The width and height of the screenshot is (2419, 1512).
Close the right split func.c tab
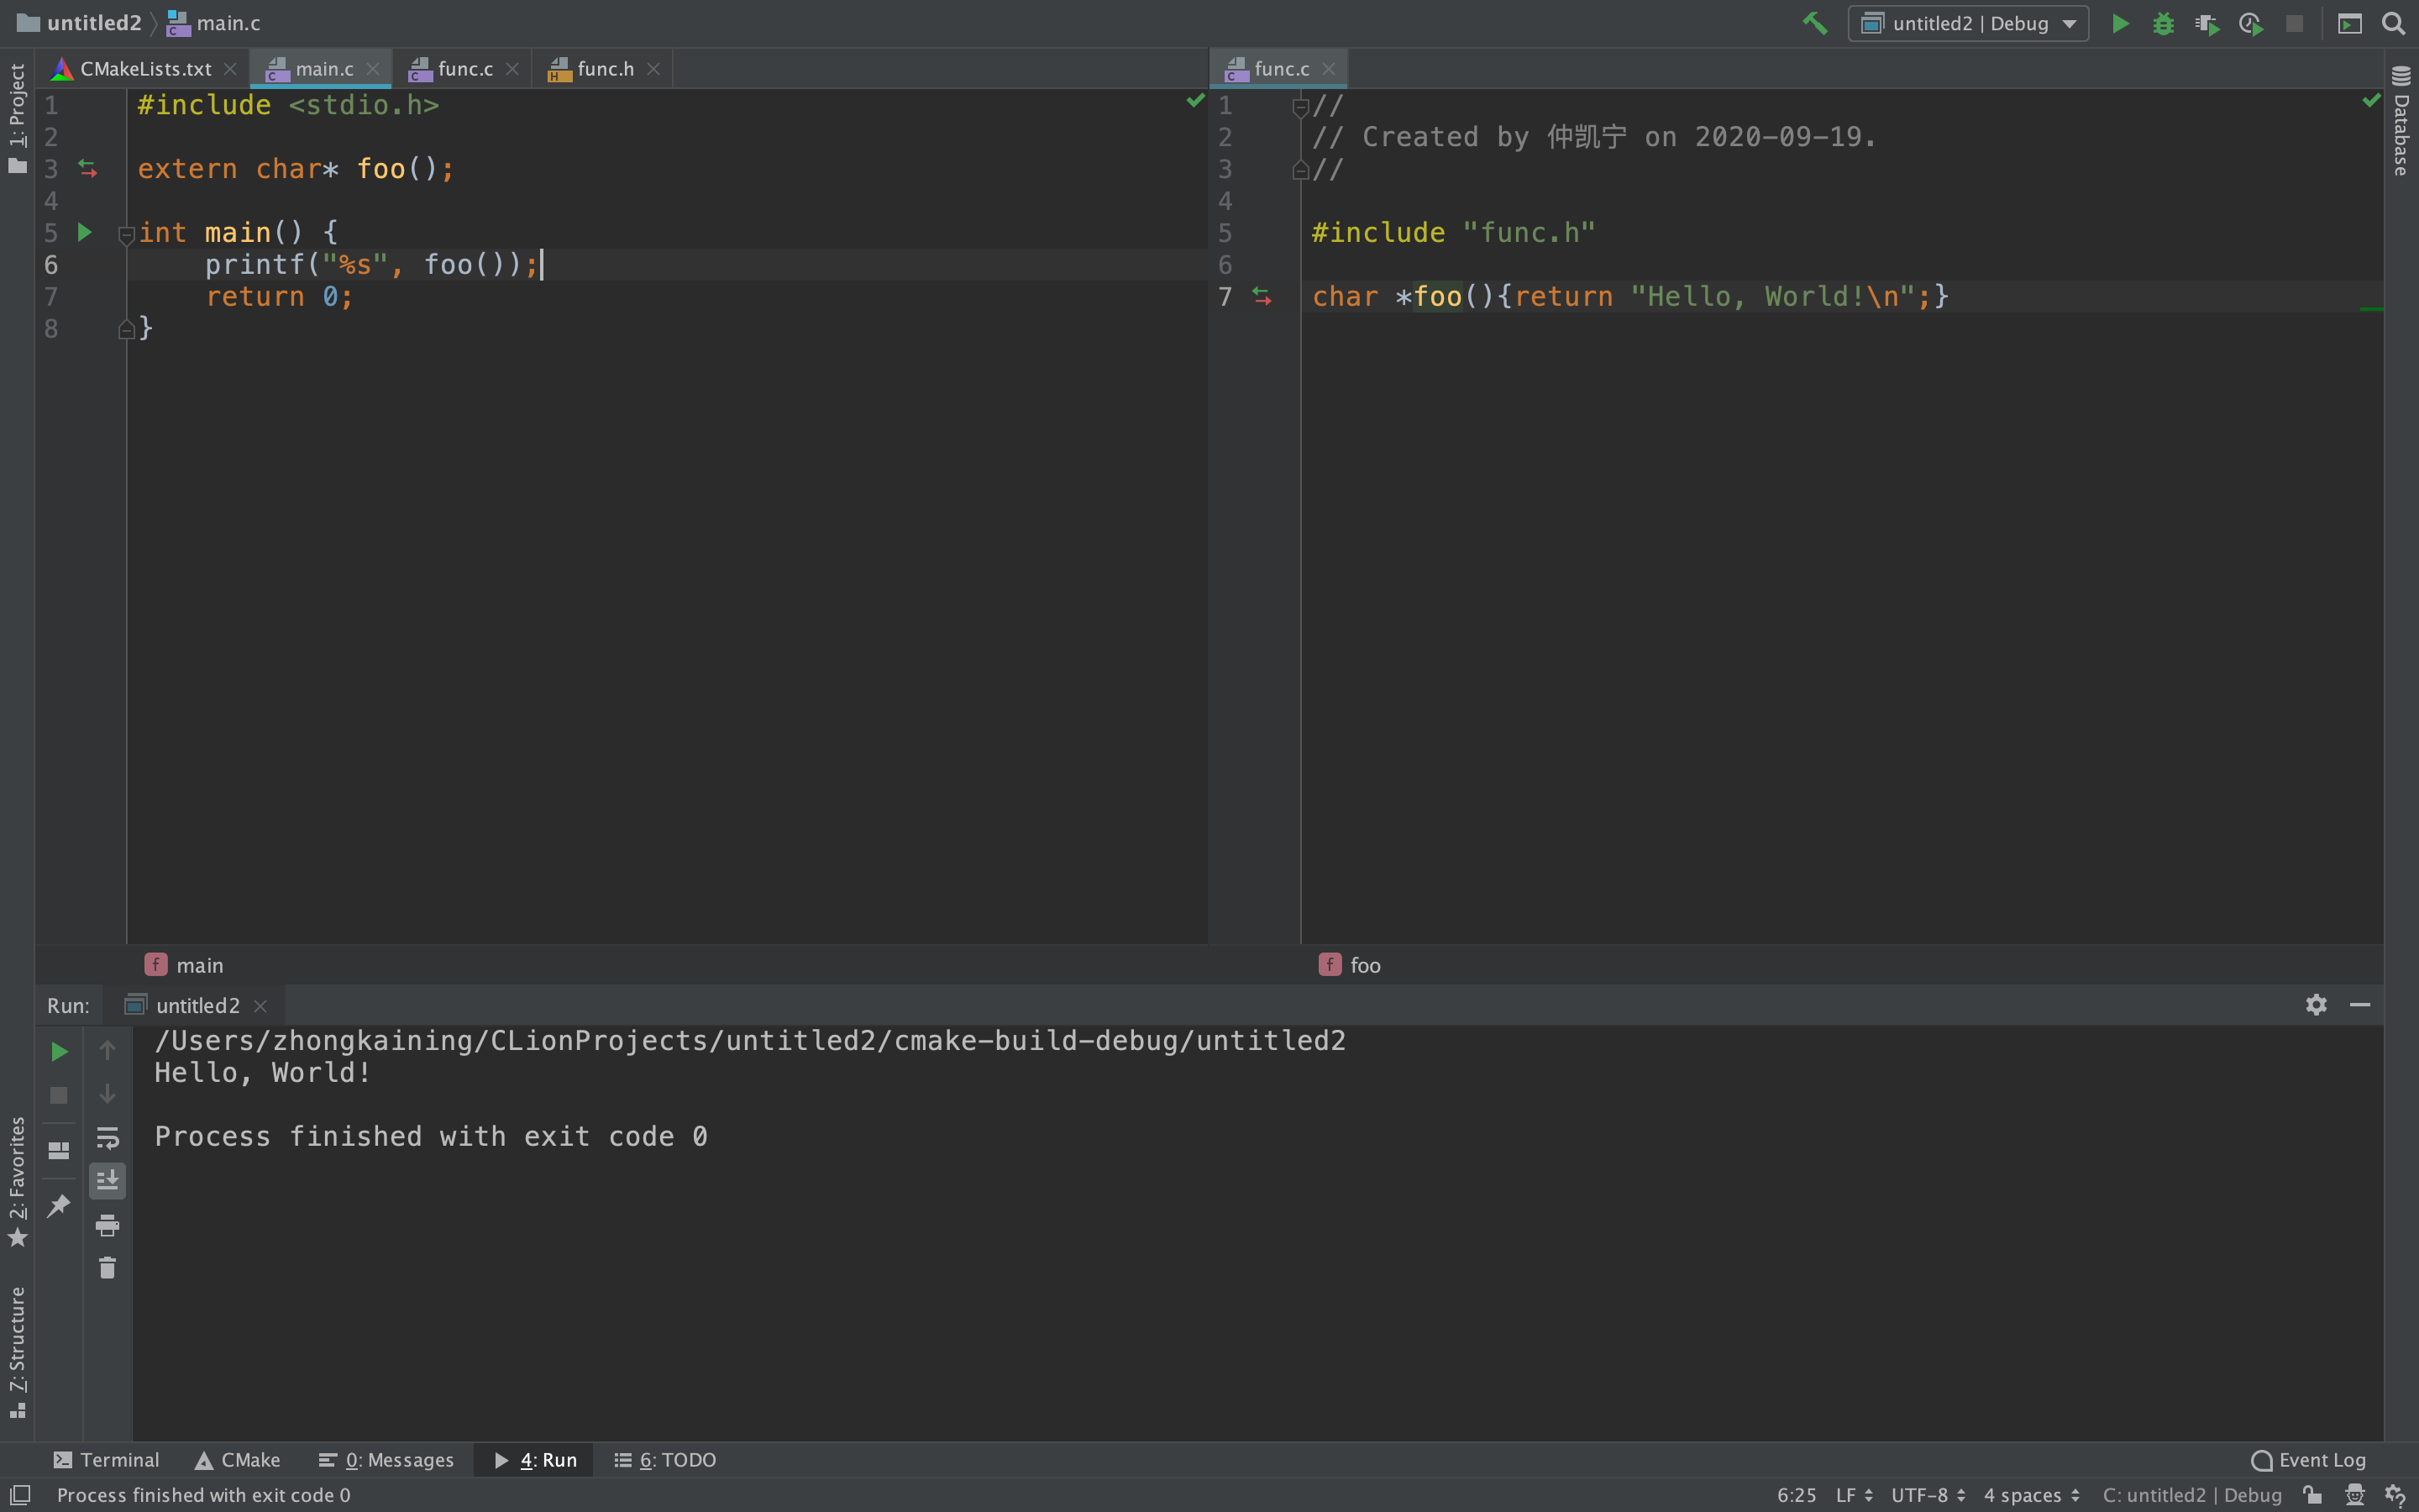(1329, 69)
